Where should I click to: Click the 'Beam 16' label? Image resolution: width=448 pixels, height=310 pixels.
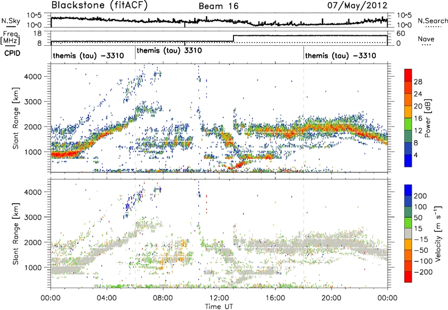click(x=218, y=6)
